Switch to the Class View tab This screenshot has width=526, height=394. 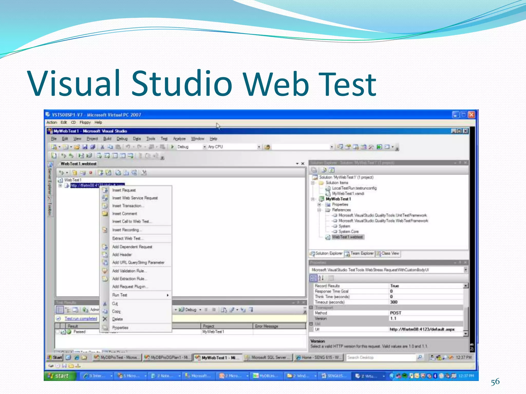[x=388, y=253]
